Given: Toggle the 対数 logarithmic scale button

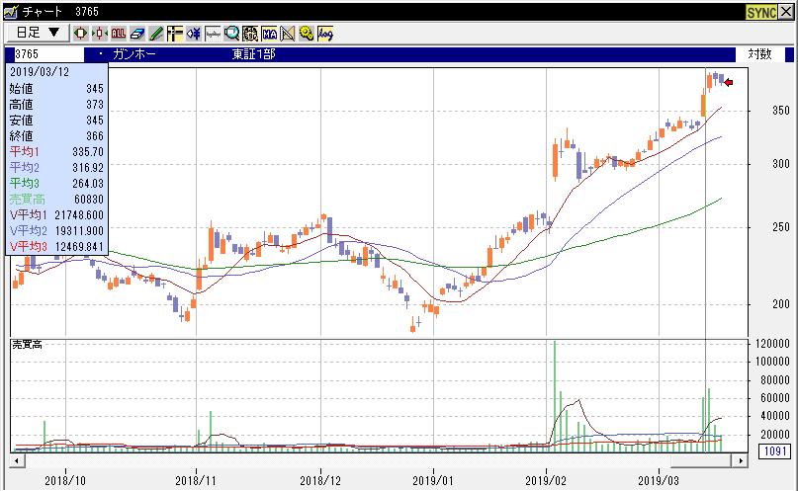Looking at the screenshot, I should click(x=759, y=53).
